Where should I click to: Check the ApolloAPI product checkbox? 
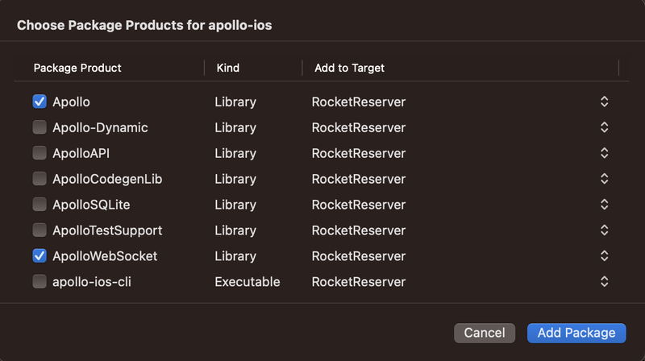pyautogui.click(x=39, y=153)
